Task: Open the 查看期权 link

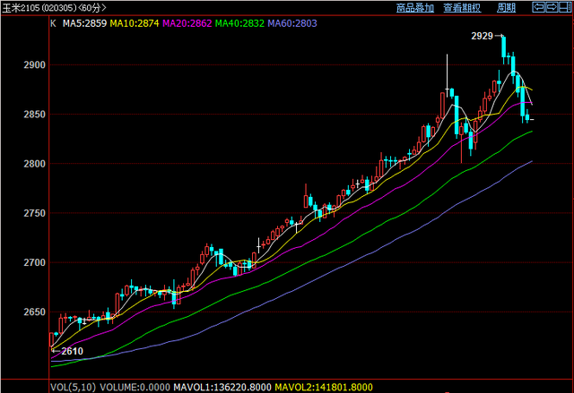Action: click(462, 8)
